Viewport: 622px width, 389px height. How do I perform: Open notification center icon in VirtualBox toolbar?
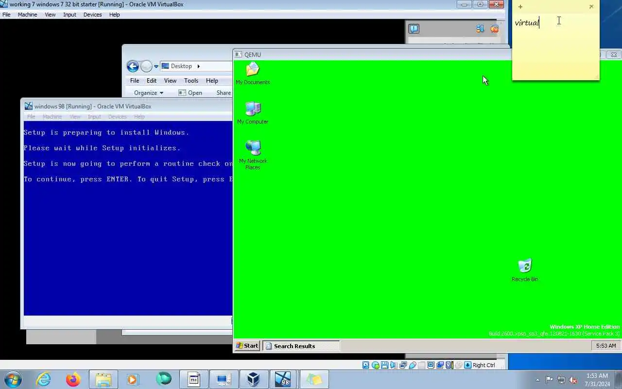click(414, 29)
